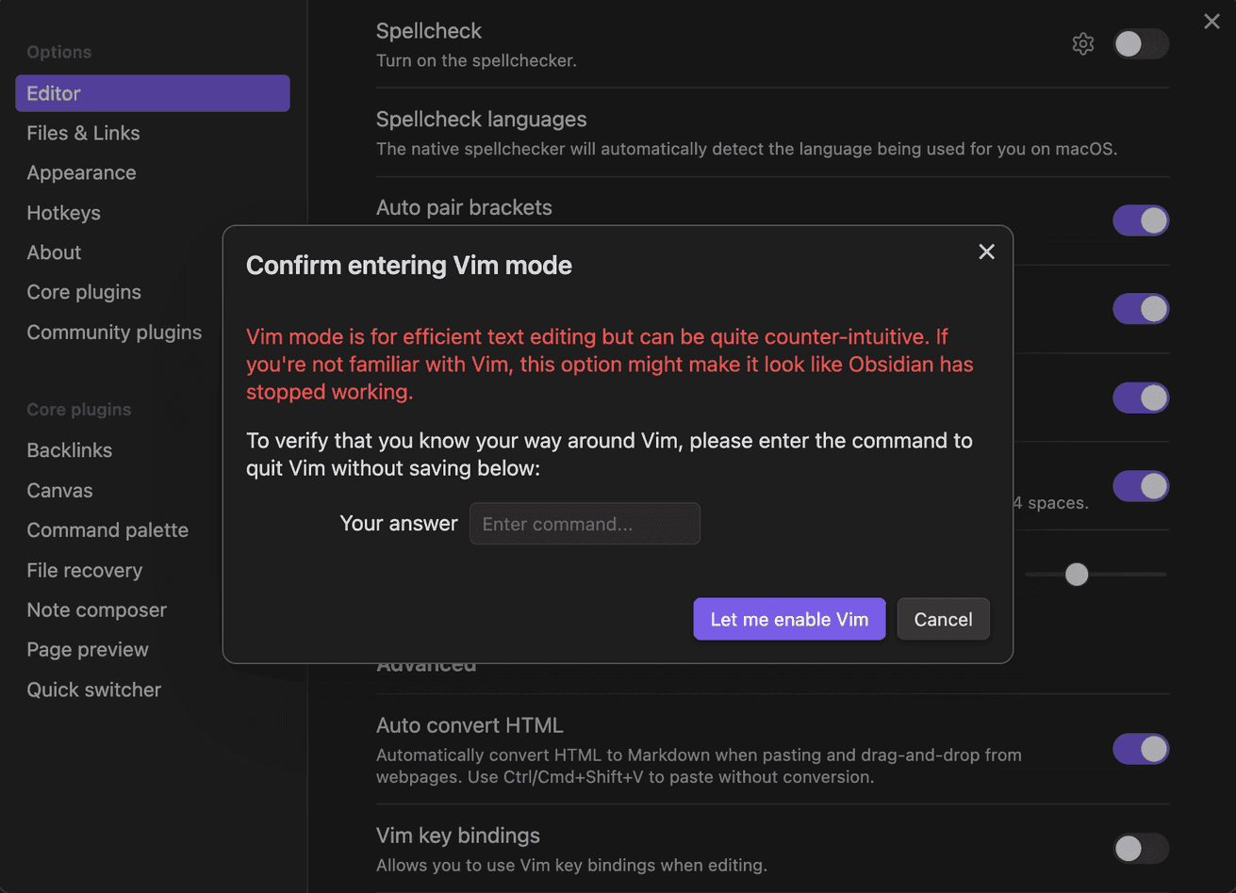Enable Vim key bindings switch
The height and width of the screenshot is (893, 1236).
(1141, 849)
